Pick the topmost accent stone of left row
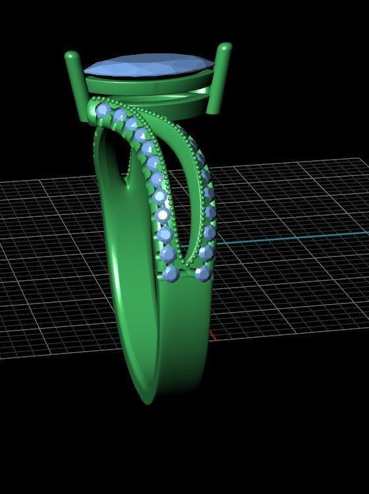Viewport: 369px width, 494px height. [x=103, y=110]
